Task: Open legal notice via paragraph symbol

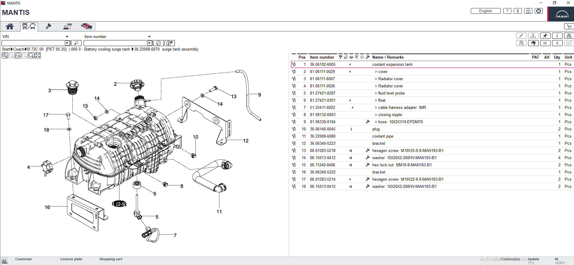Action: click(518, 11)
